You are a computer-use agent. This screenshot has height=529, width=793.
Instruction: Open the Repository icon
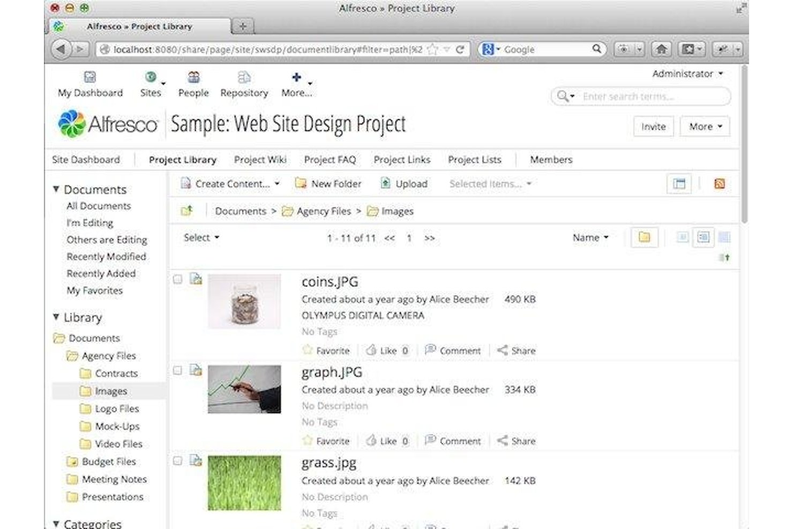pos(244,77)
